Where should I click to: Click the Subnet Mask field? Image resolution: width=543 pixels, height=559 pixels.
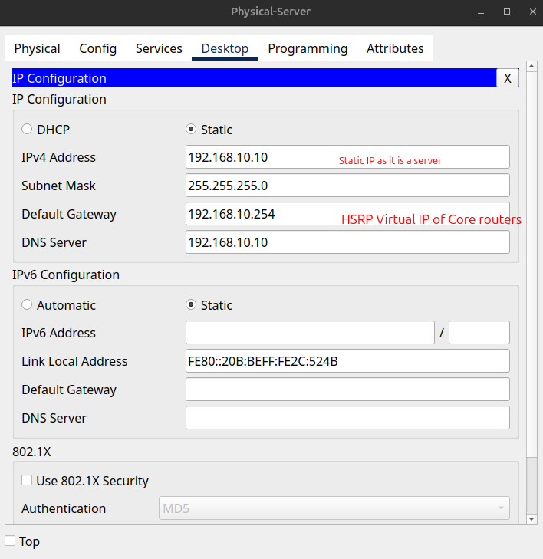click(x=347, y=186)
